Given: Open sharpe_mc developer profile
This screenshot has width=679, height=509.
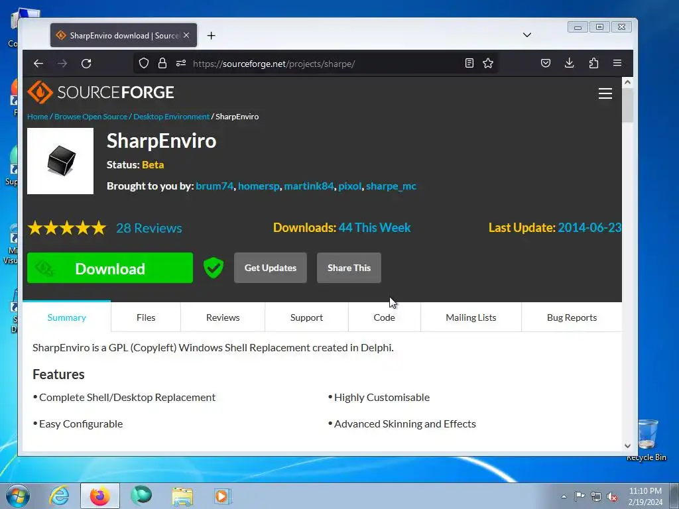Looking at the screenshot, I should [x=391, y=186].
